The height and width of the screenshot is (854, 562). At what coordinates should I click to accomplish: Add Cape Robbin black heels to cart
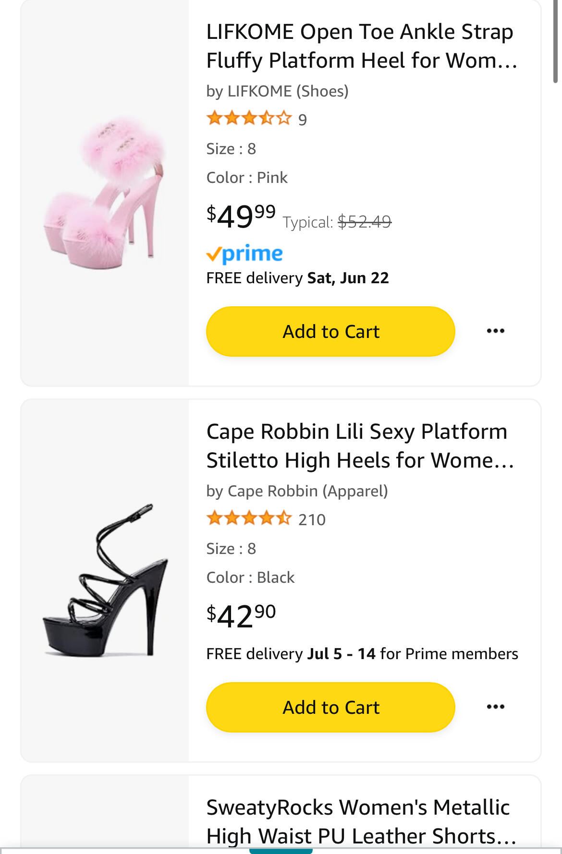[x=330, y=707]
